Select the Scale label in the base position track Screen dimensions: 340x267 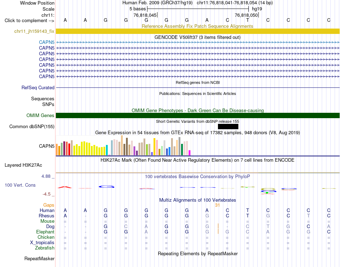[x=48, y=9]
